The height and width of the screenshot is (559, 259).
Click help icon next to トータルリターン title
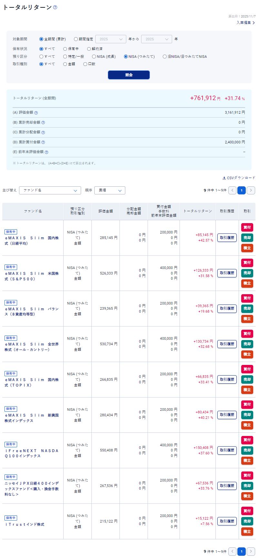tap(55, 7)
